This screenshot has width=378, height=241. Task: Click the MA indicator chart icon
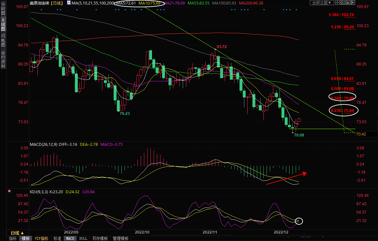pyautogui.click(x=69, y=3)
